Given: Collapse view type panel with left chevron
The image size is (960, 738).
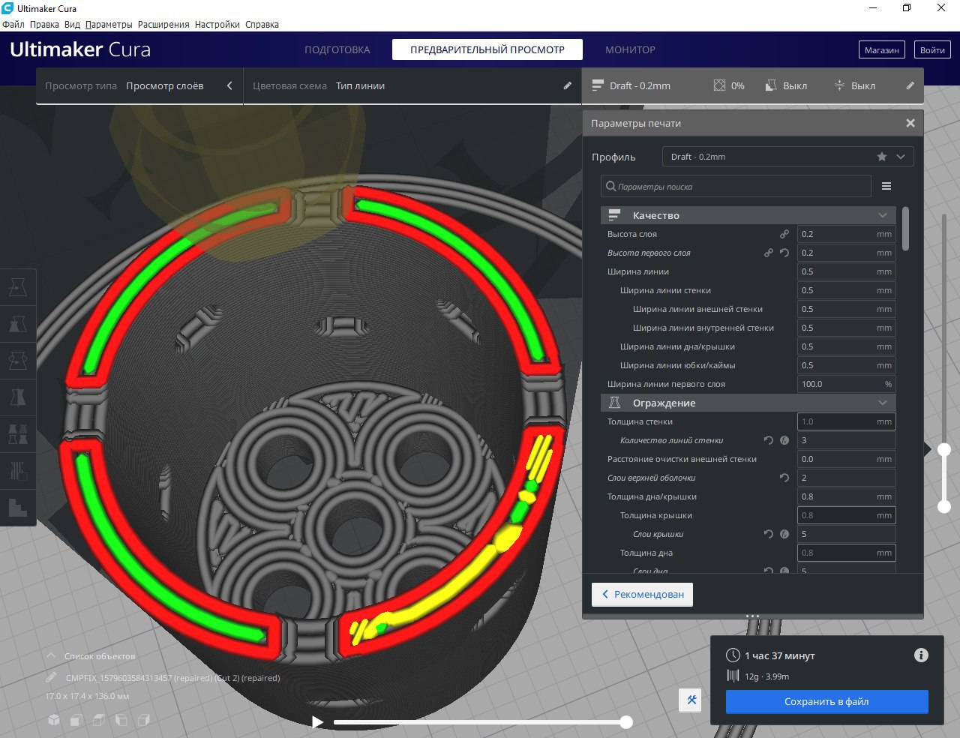Looking at the screenshot, I should point(229,85).
